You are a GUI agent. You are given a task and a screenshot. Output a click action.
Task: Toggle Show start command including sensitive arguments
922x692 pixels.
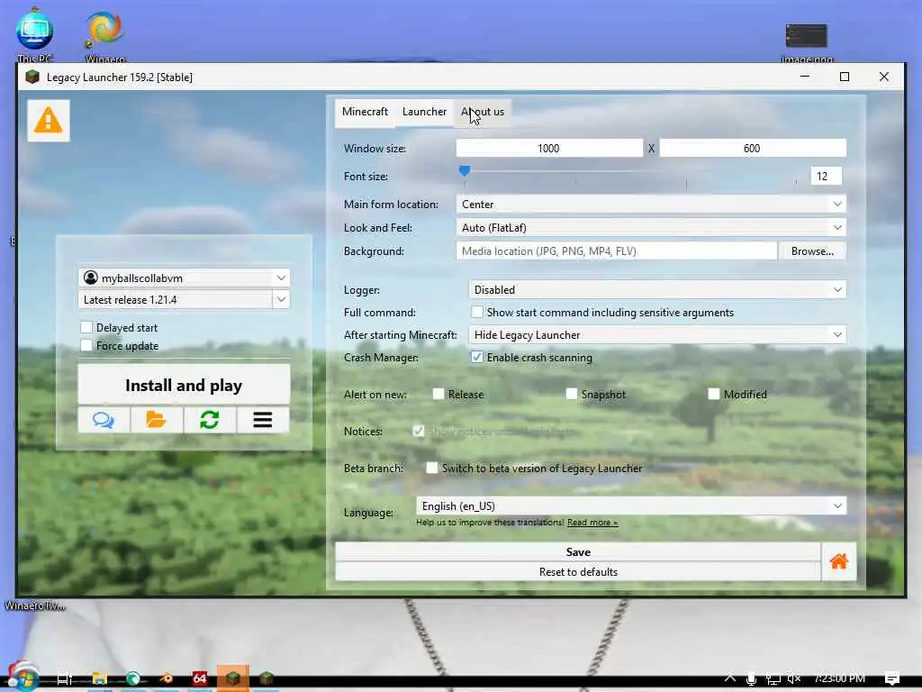tap(477, 312)
